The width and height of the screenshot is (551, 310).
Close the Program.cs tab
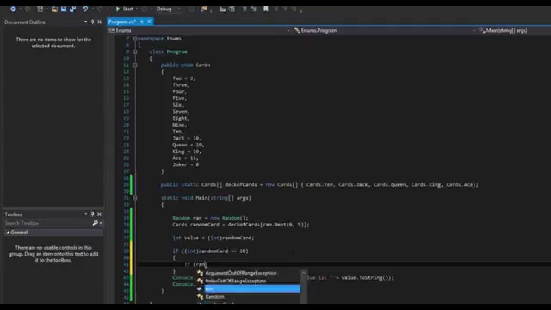(149, 22)
